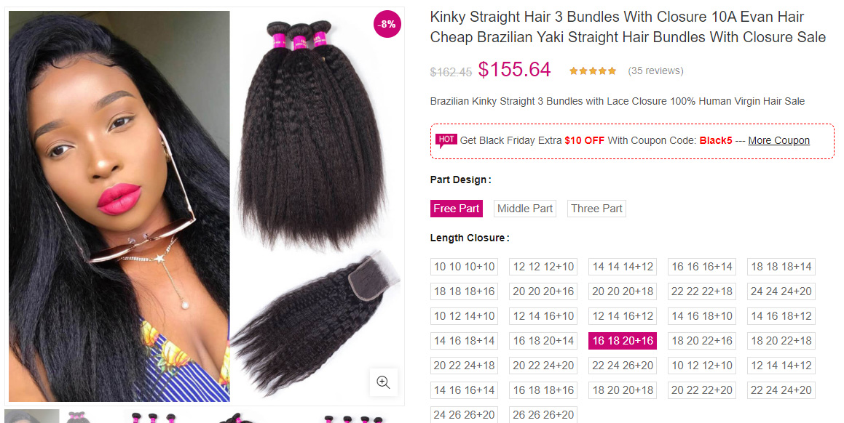Select the Free Part design option

(457, 209)
